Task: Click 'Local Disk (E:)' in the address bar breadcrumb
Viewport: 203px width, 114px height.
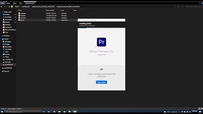Action: 25,7
